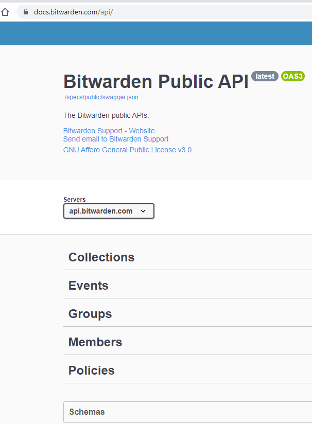Expand the Policies section
This screenshot has width=312, height=424.
coord(187,370)
